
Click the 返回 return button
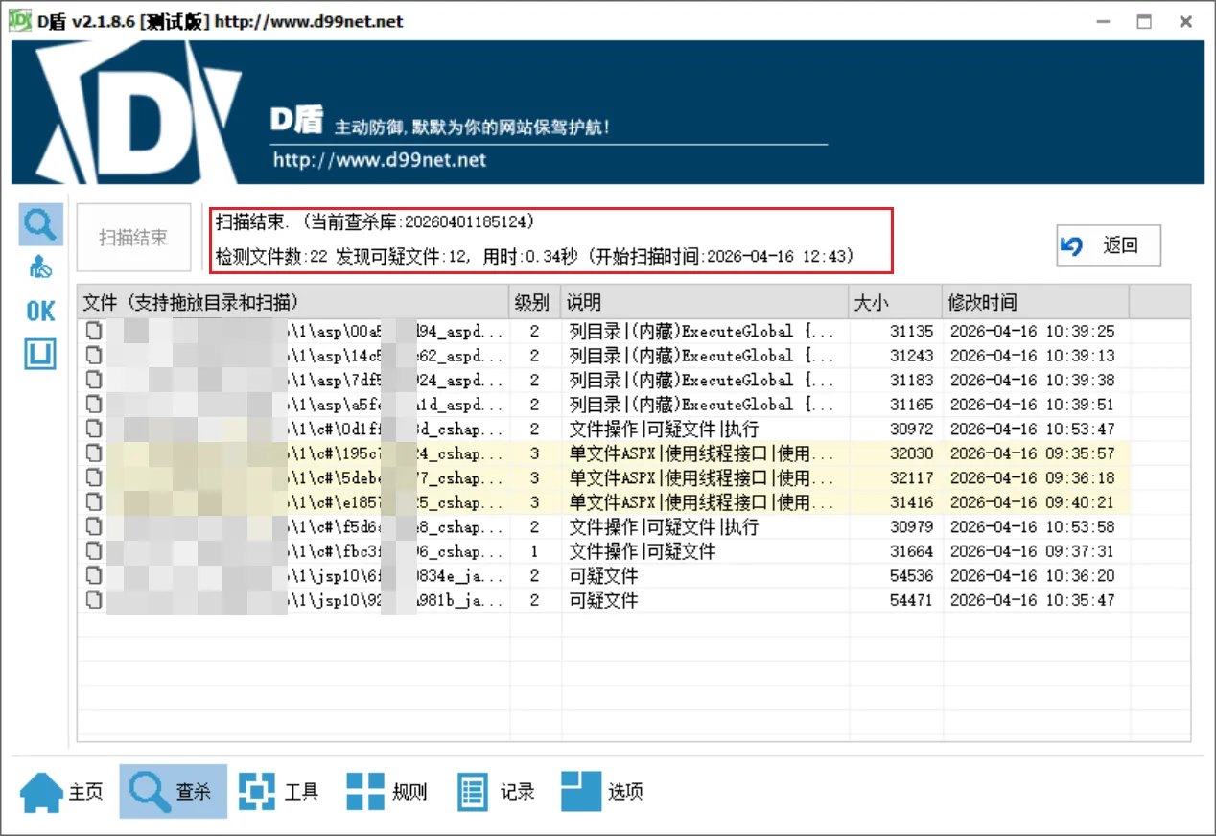pos(1108,245)
